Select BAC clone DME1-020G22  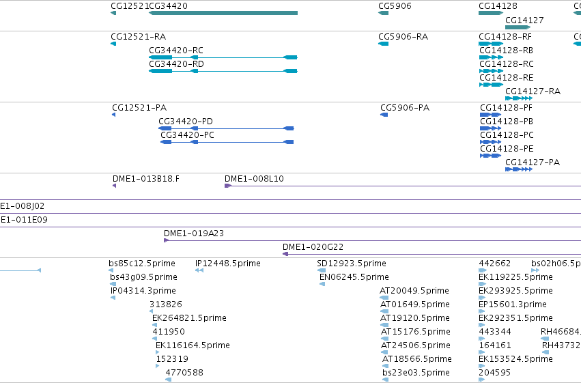431,255
